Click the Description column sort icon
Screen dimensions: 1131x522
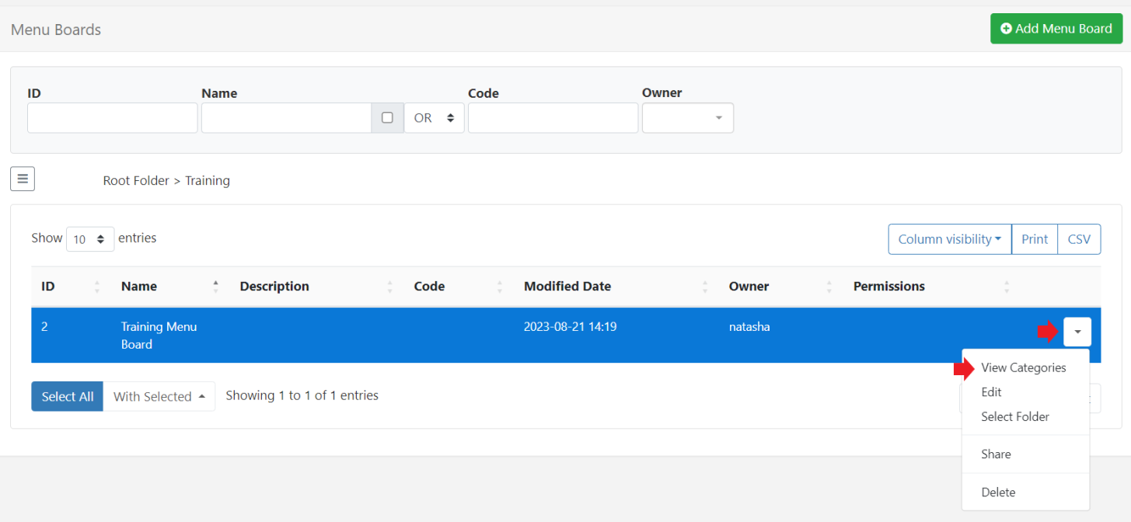pyautogui.click(x=389, y=287)
